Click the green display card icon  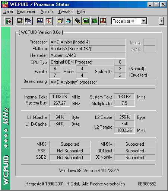point(86,21)
